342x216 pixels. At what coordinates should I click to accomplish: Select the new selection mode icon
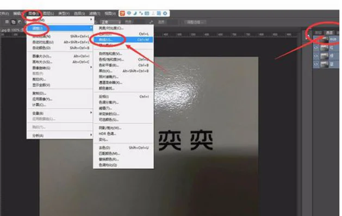pos(7,22)
